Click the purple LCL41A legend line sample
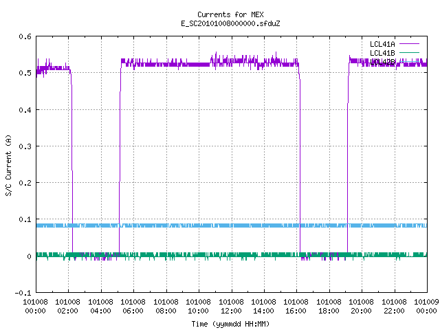Viewport: 440px width, 330px height. coord(409,44)
